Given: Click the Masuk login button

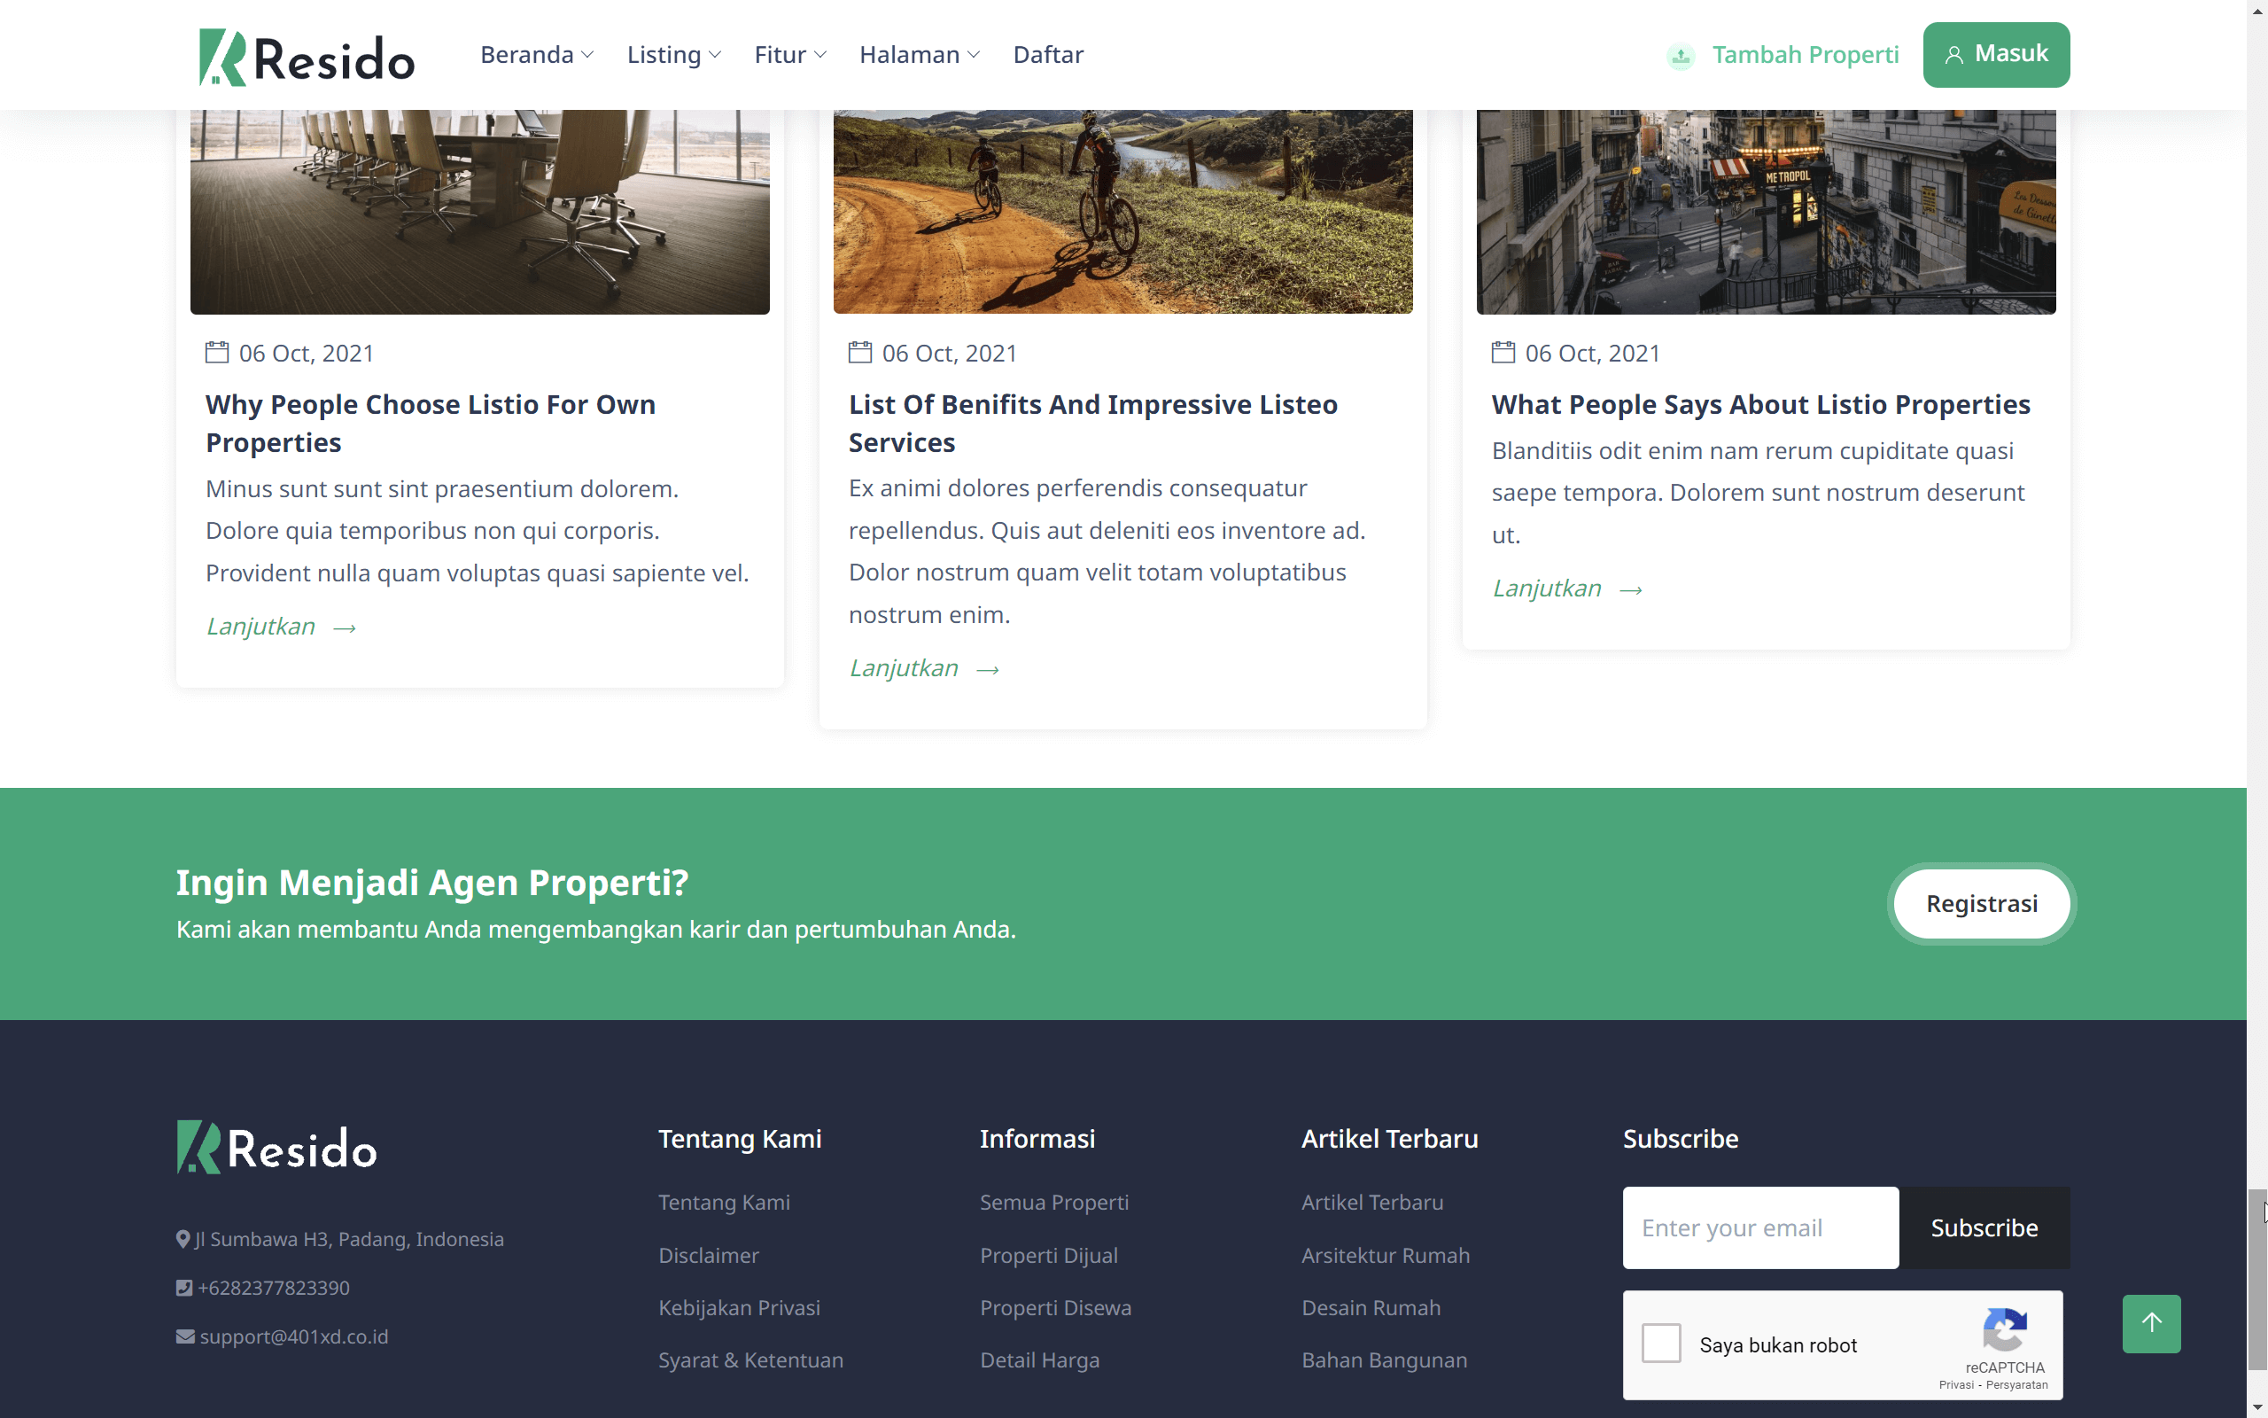Looking at the screenshot, I should pos(1995,54).
